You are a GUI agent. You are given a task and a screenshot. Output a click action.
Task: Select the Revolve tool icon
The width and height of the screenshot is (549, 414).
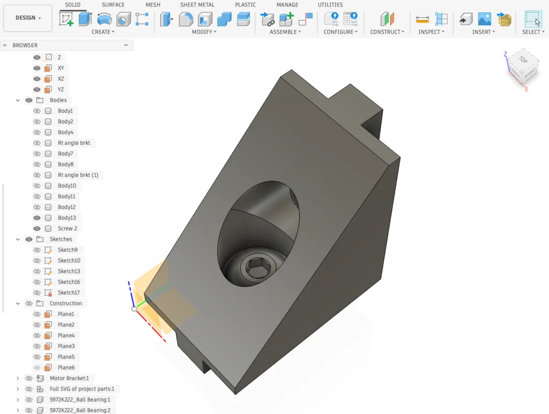[105, 19]
